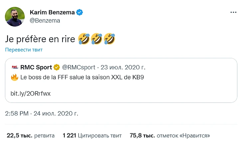Open the three-dot more options menu
Viewport: 243px width, 145px height.
[234, 12]
